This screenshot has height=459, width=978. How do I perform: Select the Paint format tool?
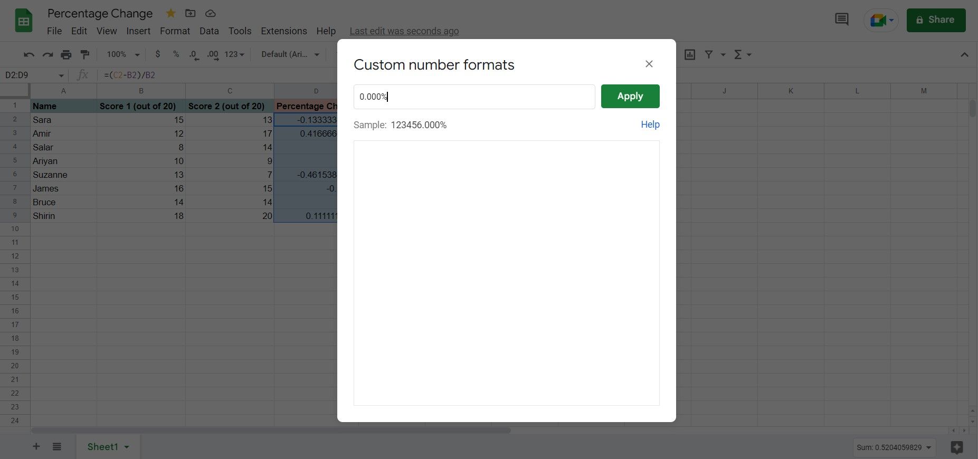84,54
